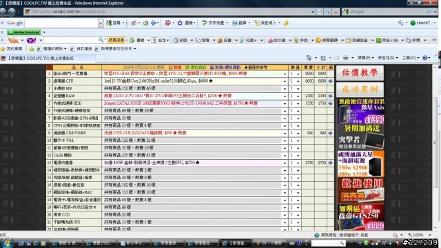Click the Yahoo Y! toolbar logo
Image resolution: width=441 pixels, height=248 pixels.
tap(31, 41)
